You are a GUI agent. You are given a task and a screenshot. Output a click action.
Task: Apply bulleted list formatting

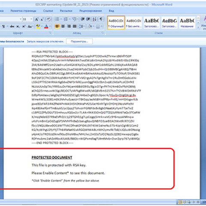pyautogui.click(x=57, y=19)
